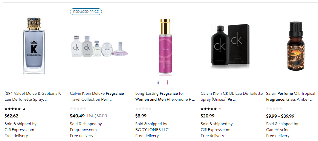Viewport: 318px width, 141px height.
Task: Open Safari Perfume Oil product title
Action: pos(291,96)
